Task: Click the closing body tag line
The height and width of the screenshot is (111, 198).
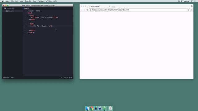Action: point(32,30)
